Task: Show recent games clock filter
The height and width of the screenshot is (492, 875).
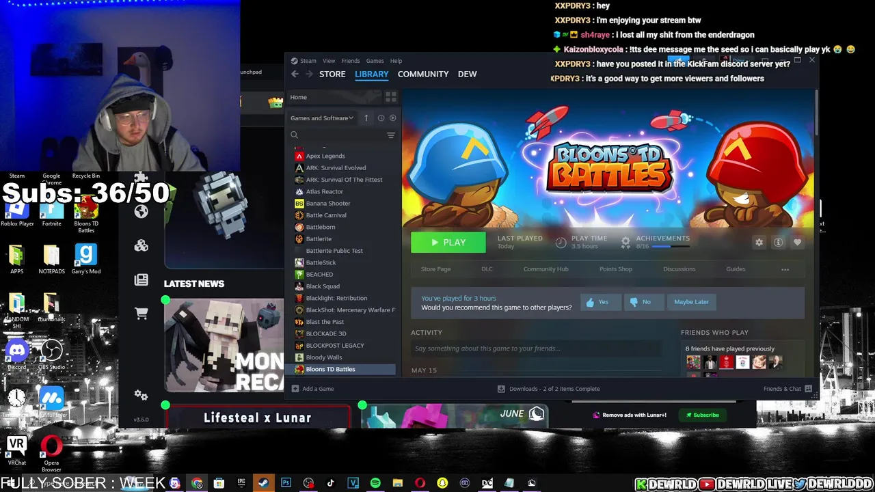Action: 381,118
